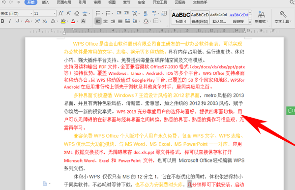Toggle superscript X² formatting
295x190 pixels.
[37, 21]
